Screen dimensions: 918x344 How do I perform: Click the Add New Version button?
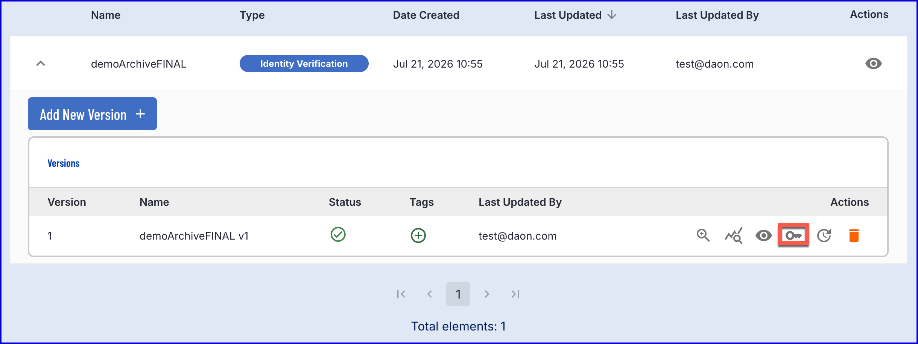tap(92, 114)
